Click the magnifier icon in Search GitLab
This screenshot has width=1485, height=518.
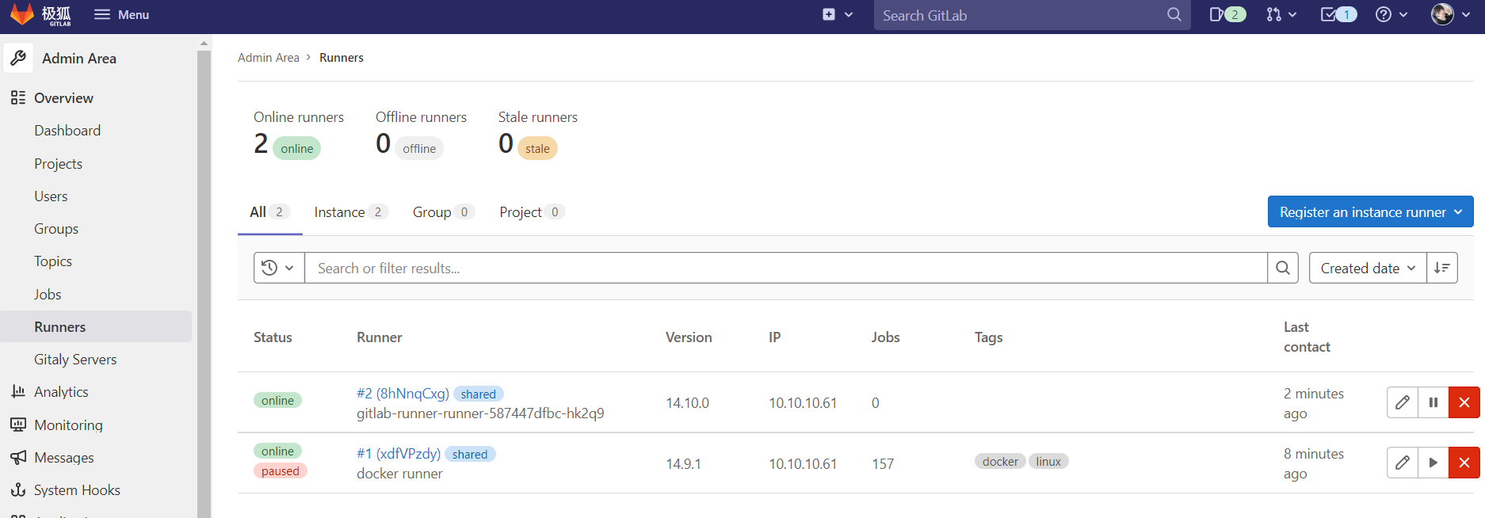pyautogui.click(x=1174, y=14)
